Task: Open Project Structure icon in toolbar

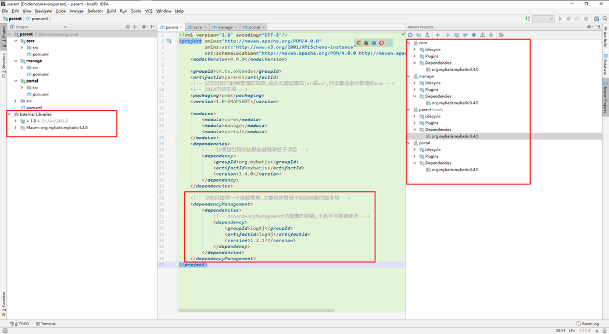Action: pyautogui.click(x=597, y=19)
